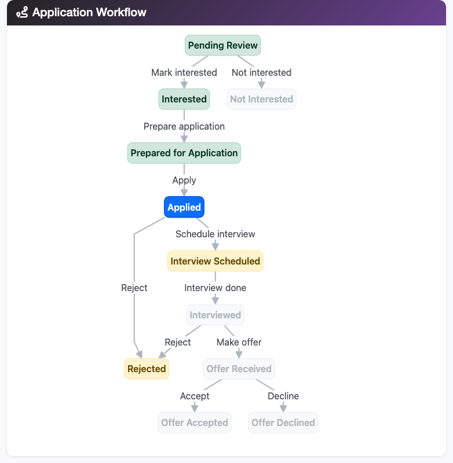Screen dimensions: 453x463
Task: Select the Pending Review node
Action: 223,46
